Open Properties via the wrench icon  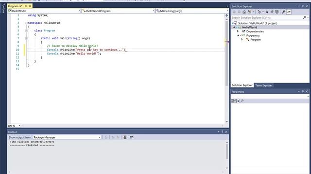coord(284,12)
